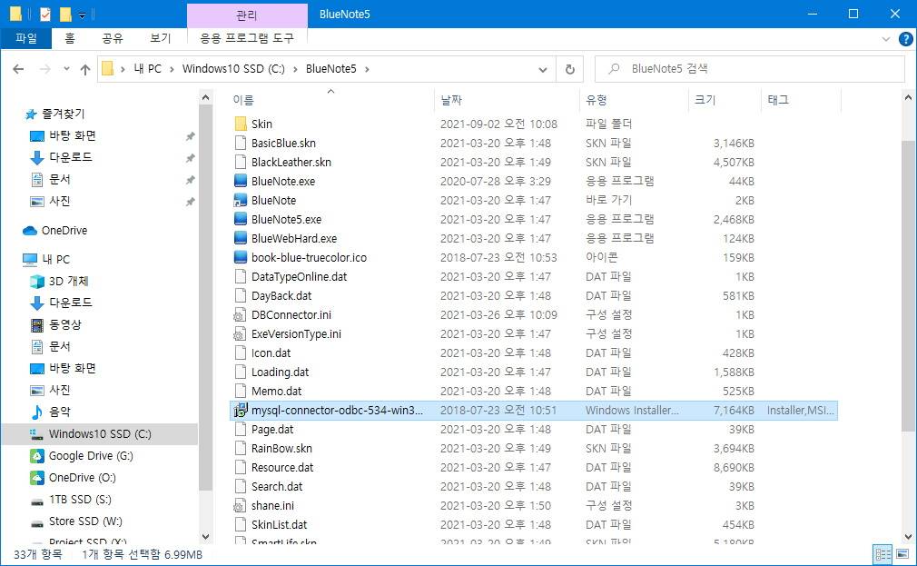Click file list scrollbar down arrow
Screen dimensions: 917x566
(908, 536)
